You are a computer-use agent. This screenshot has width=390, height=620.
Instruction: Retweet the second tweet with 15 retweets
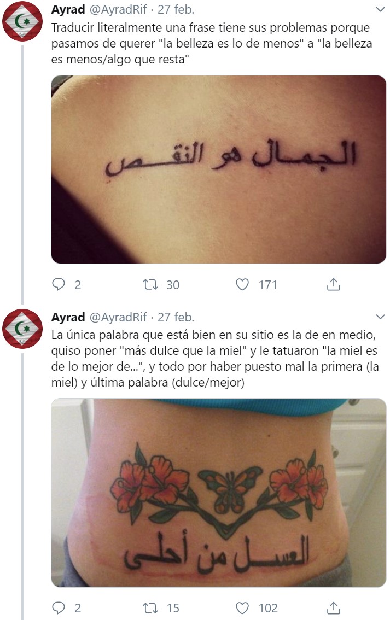(x=150, y=607)
